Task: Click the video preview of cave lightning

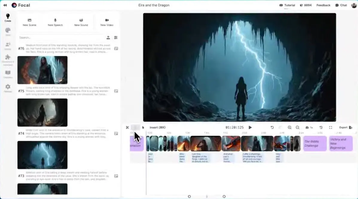Action: [240, 67]
